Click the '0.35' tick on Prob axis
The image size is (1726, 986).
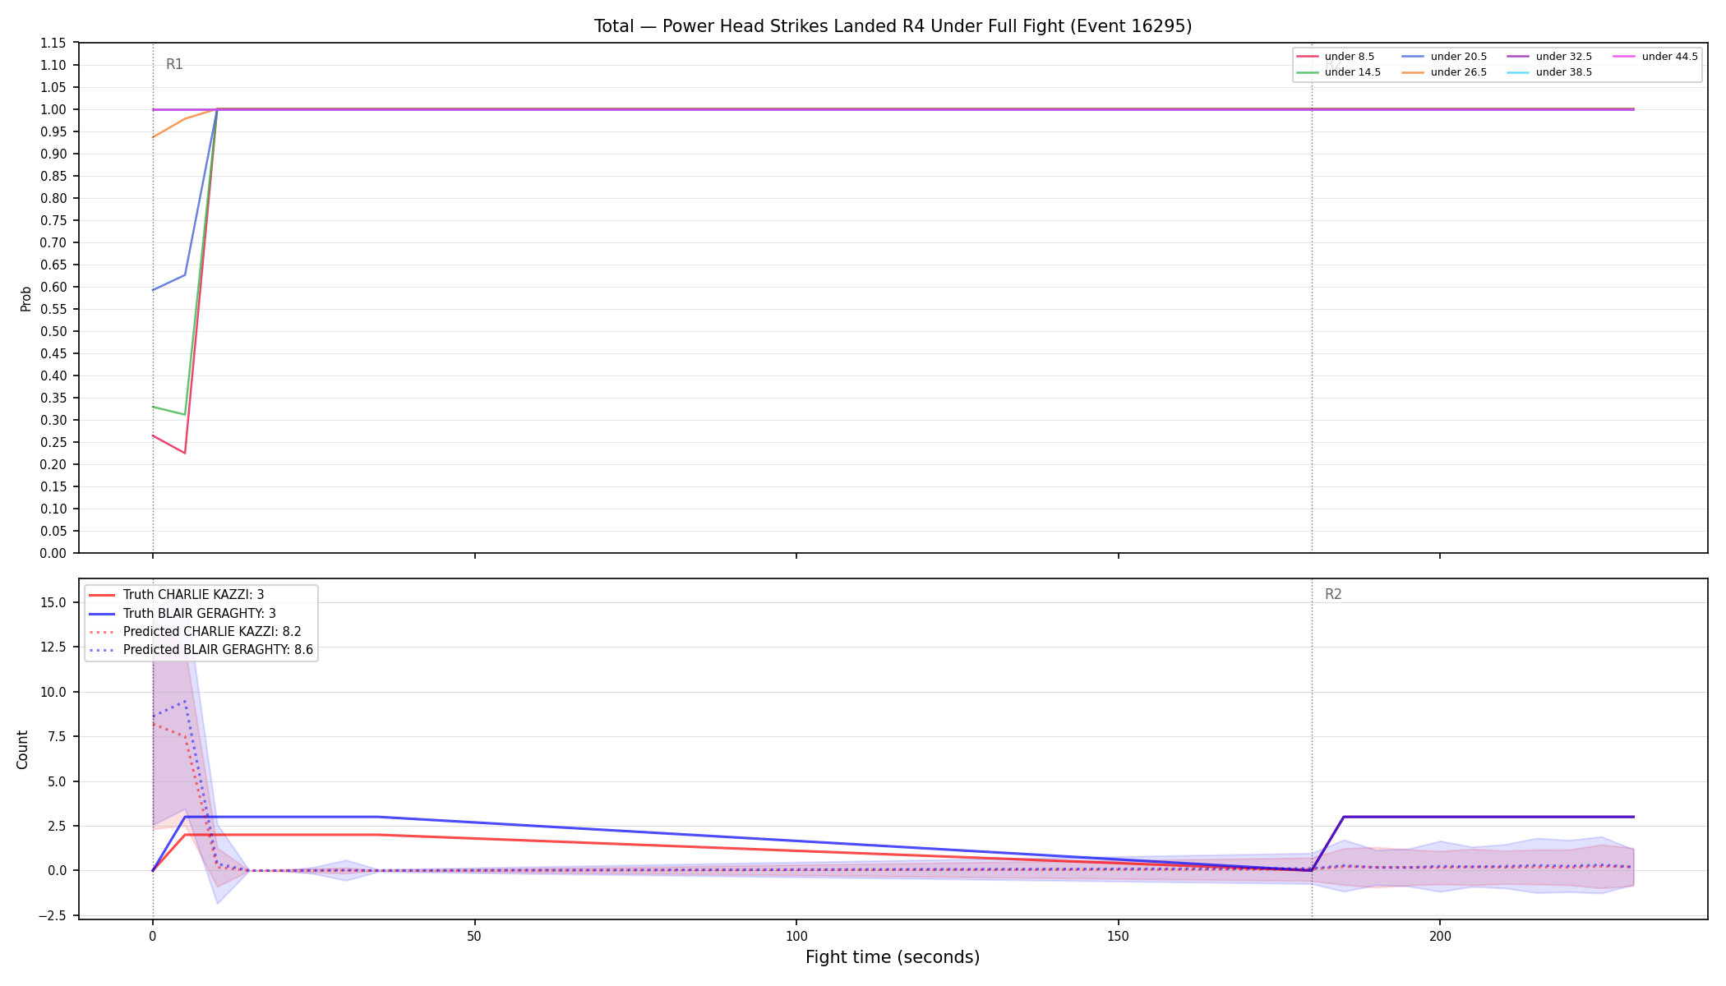(53, 398)
